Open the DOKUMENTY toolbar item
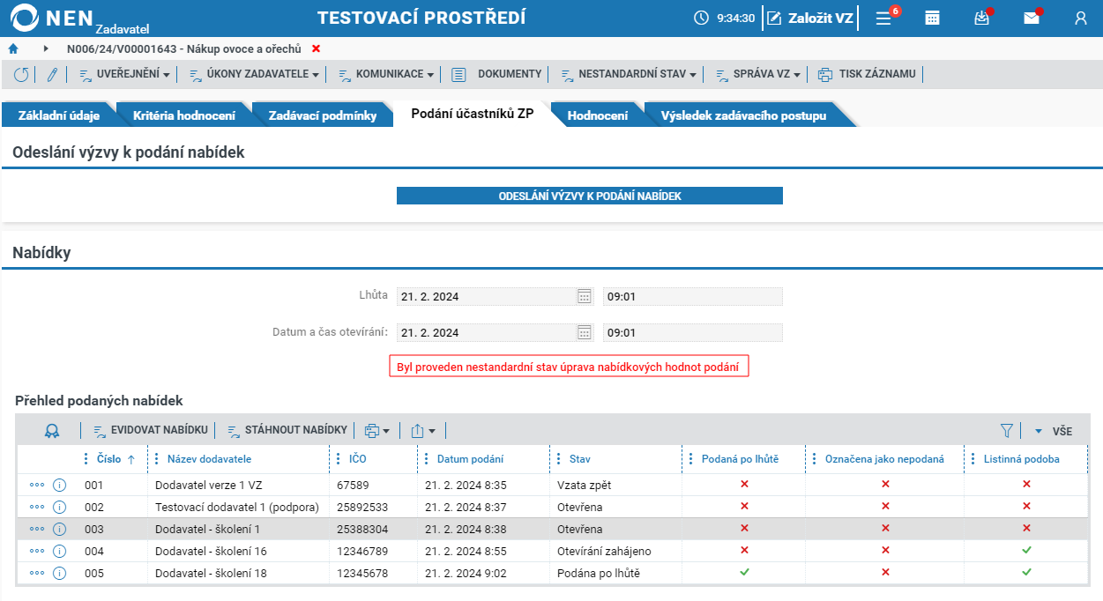Screen dimensions: 1103x601 [496, 75]
